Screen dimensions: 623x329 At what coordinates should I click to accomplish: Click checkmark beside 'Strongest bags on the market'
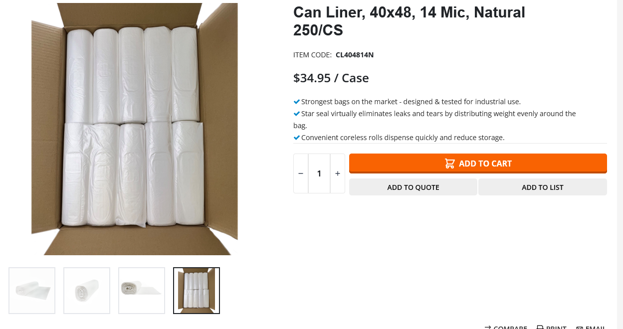click(297, 102)
